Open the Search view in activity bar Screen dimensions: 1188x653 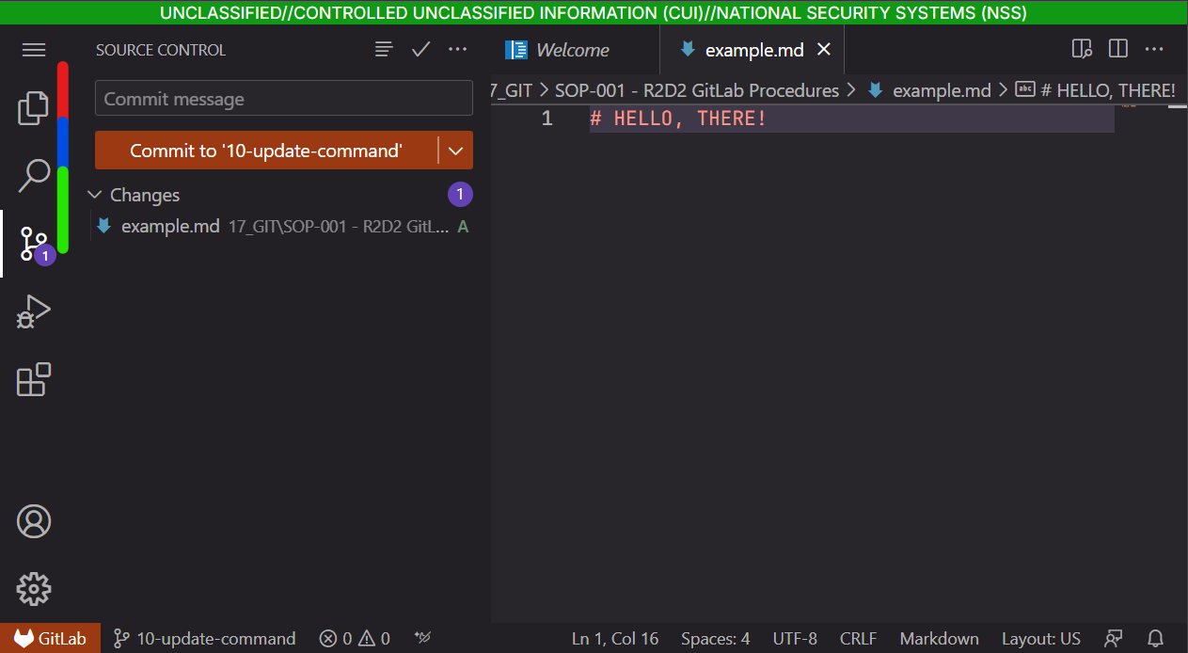34,175
